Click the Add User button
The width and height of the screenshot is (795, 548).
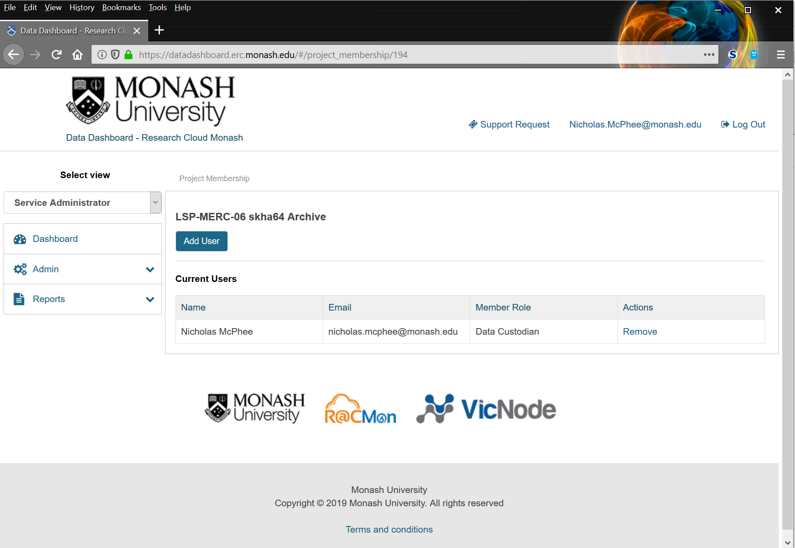[x=201, y=241]
